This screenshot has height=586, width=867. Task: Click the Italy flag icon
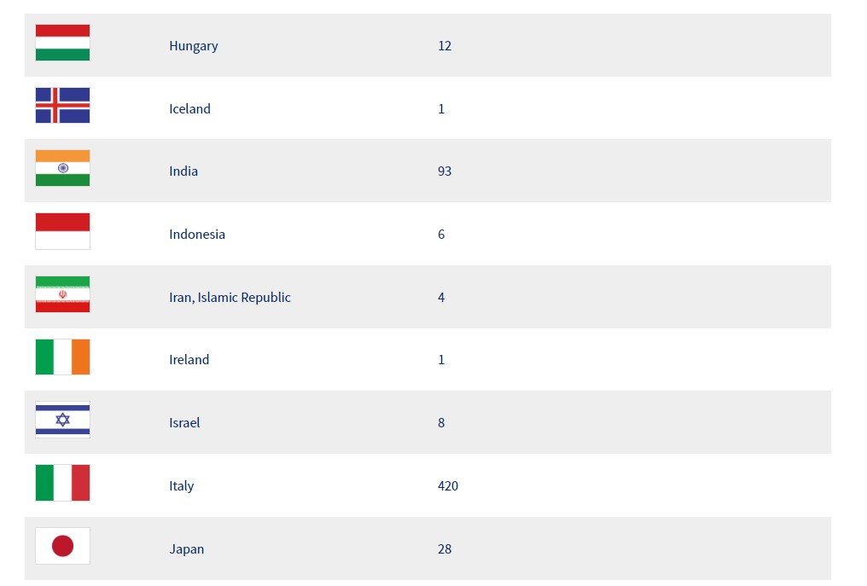point(62,483)
